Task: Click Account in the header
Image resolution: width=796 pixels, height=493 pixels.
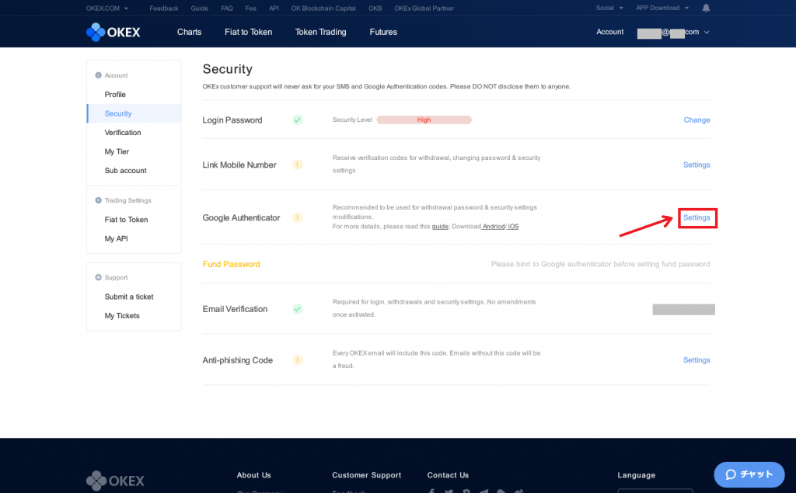Action: pos(609,32)
